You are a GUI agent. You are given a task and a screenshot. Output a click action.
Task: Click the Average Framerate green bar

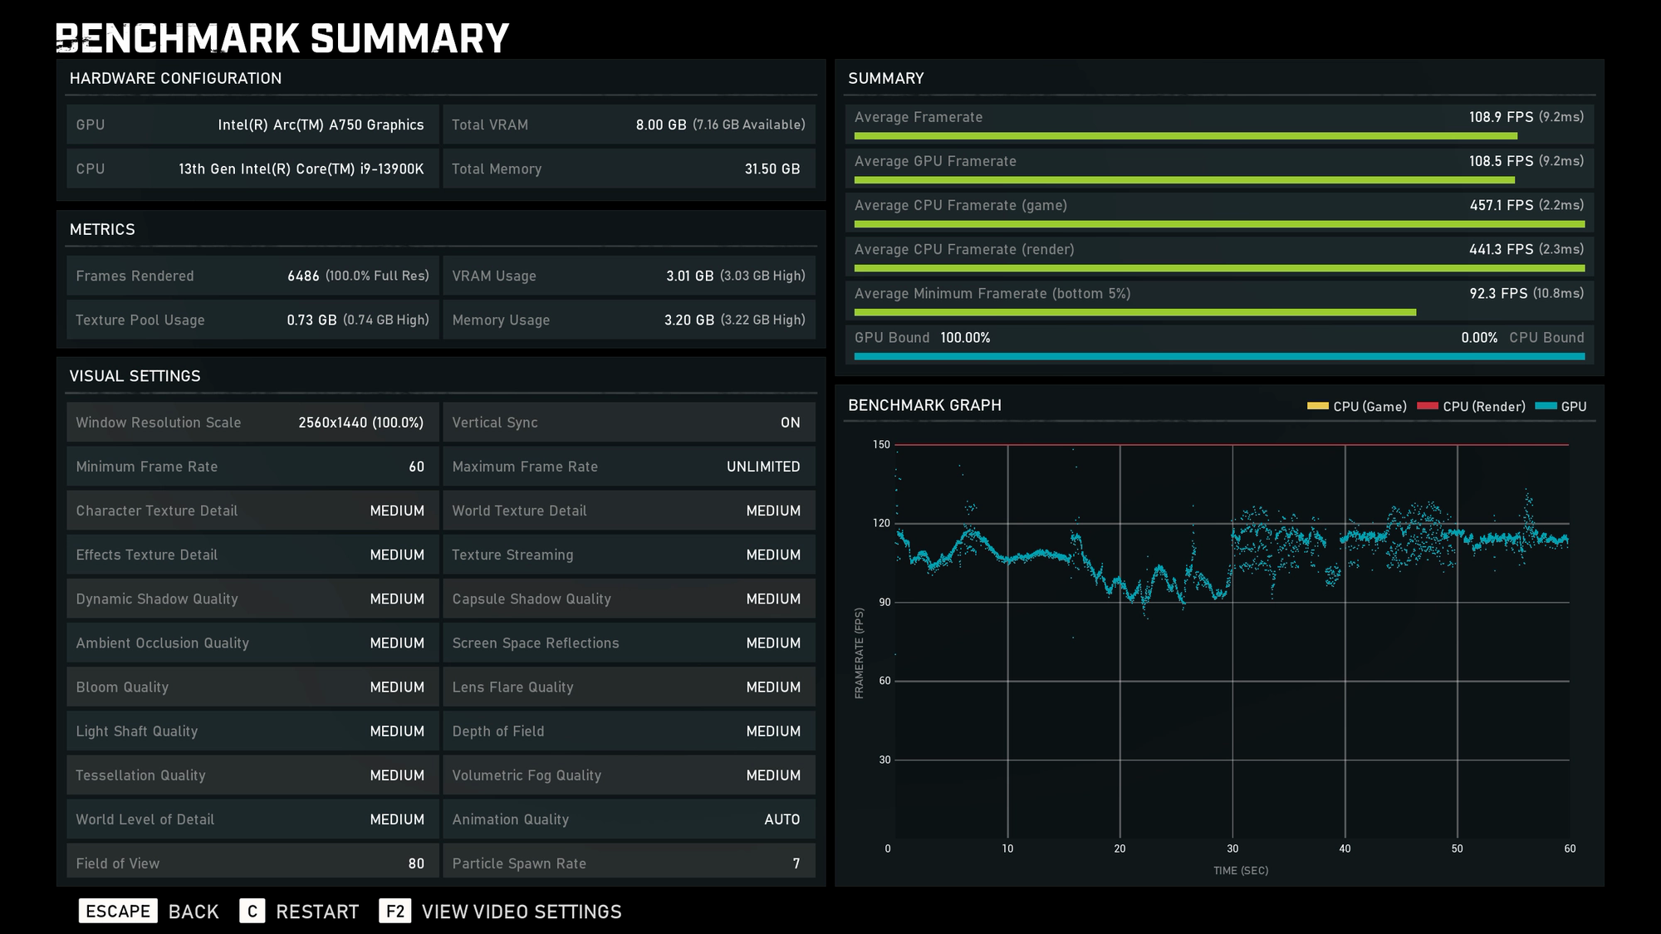(1185, 136)
